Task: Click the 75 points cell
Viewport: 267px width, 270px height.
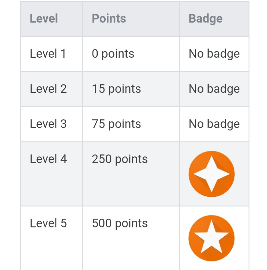Action: click(x=131, y=124)
